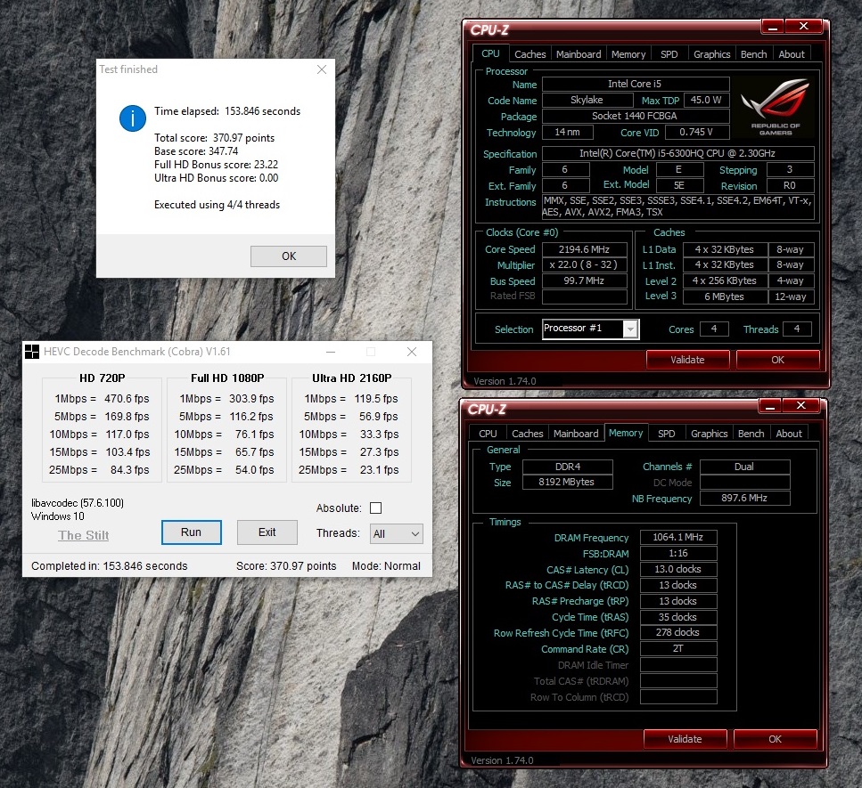
Task: Click the Row Refresh Cycle Time 278 clocks
Action: click(677, 632)
